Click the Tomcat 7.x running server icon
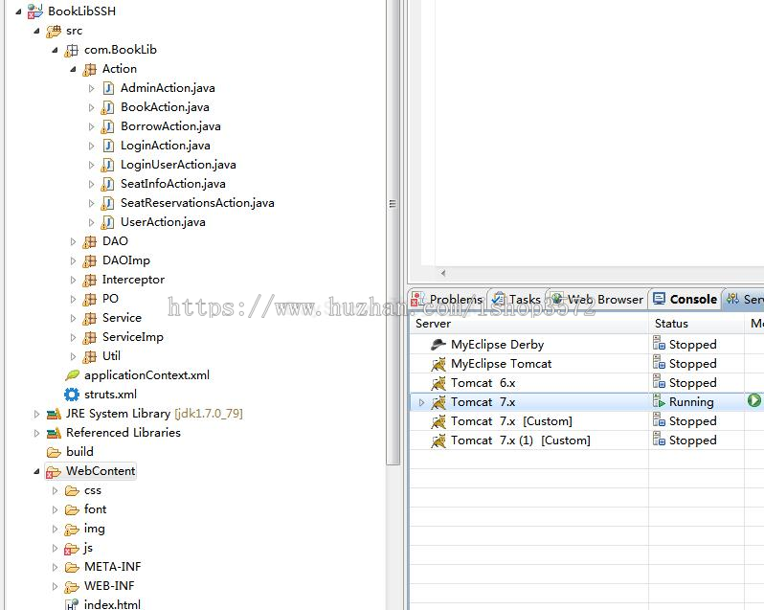Image resolution: width=764 pixels, height=610 pixels. pos(438,402)
